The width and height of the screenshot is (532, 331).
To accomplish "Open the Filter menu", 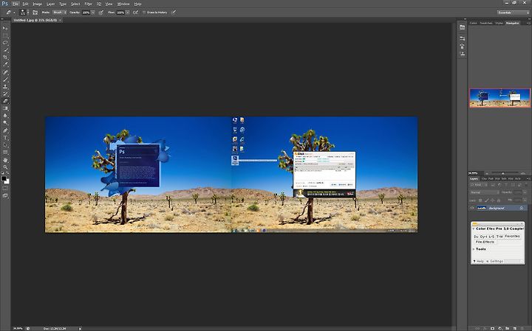I will 88,4.
